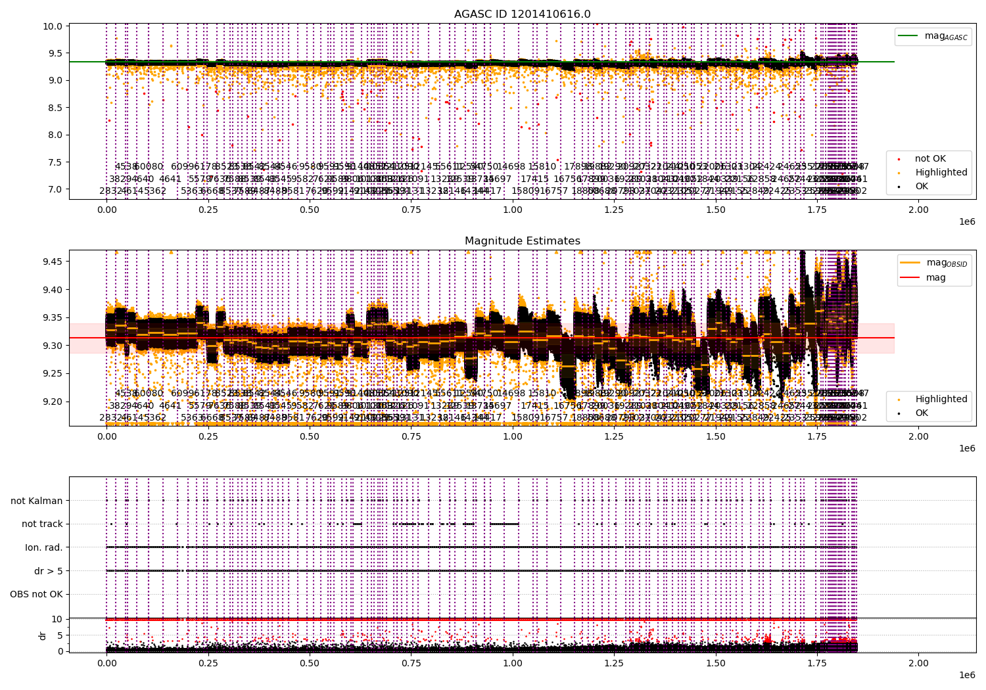The image size is (986, 690).
Task: Click the "OBS not OK" row label
Action: (x=36, y=595)
